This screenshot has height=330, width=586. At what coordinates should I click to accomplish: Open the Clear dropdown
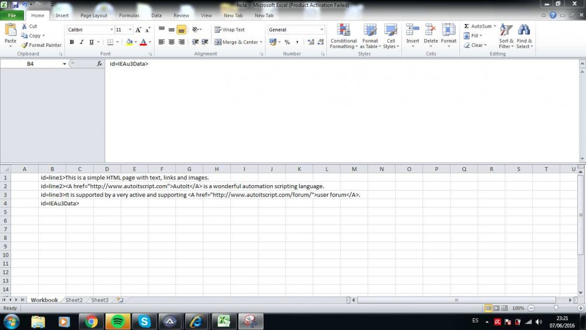click(x=475, y=45)
